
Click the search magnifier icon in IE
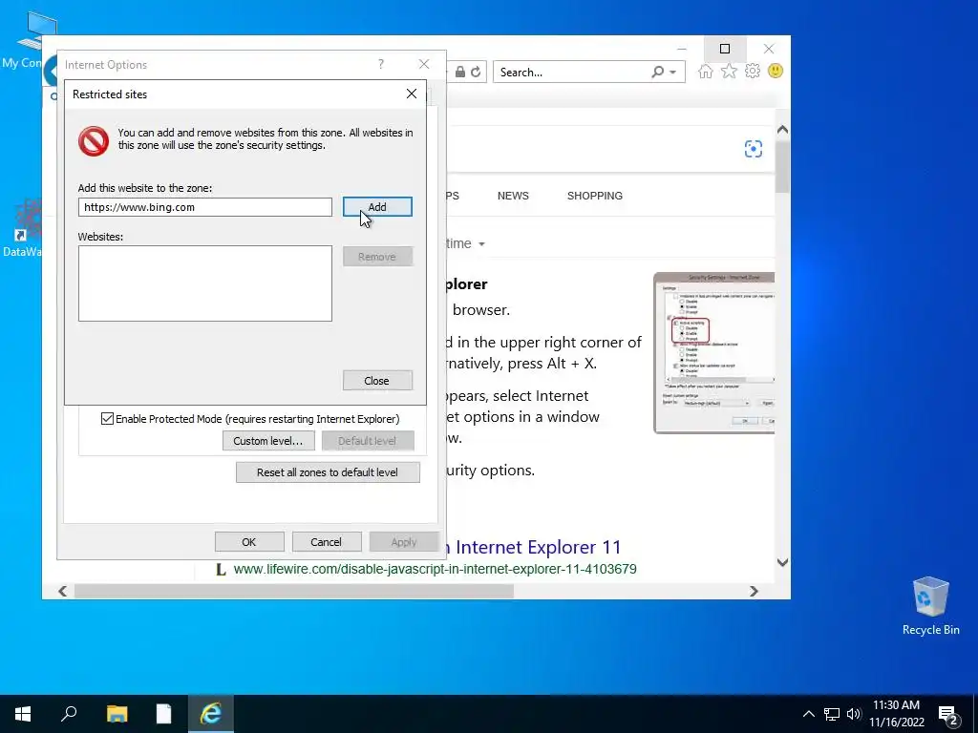coord(657,73)
